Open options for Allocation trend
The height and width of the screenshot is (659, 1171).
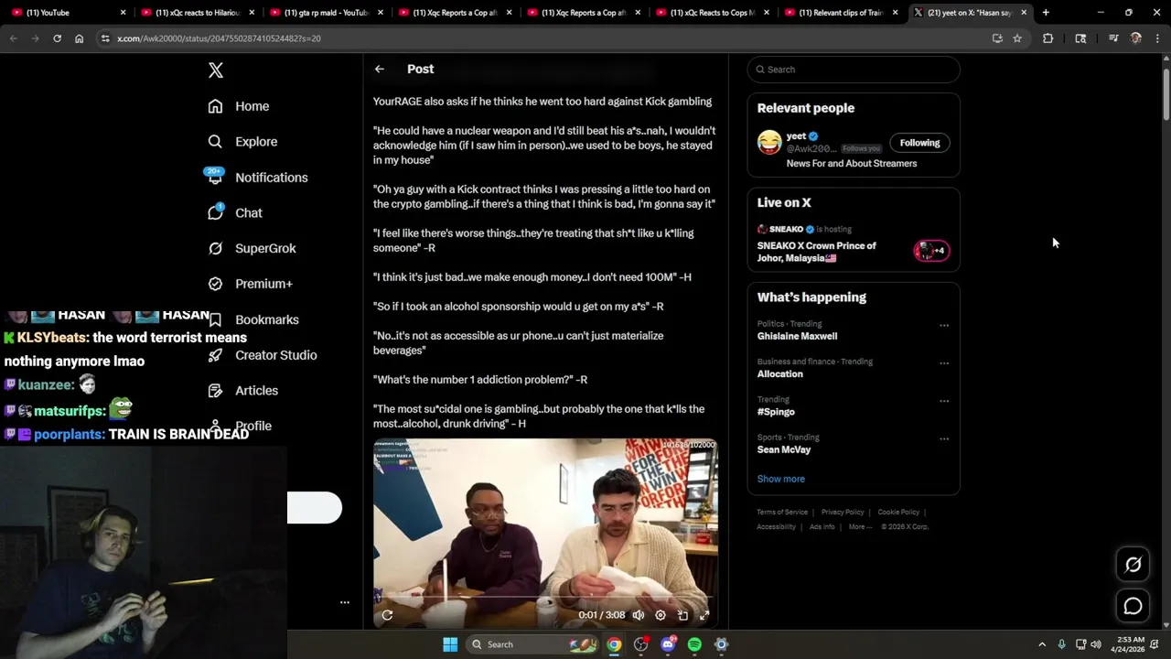pos(944,362)
